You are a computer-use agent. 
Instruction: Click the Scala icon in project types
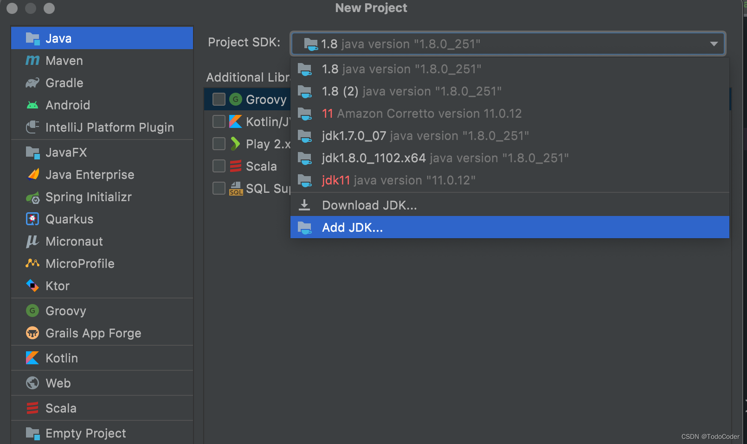tap(32, 408)
